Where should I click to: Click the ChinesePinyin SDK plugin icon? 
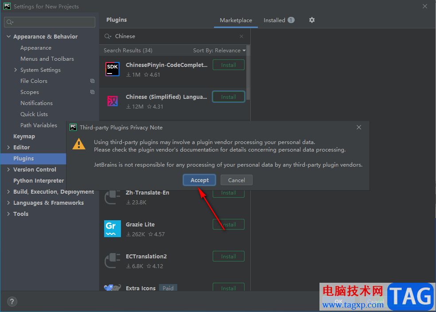point(113,69)
